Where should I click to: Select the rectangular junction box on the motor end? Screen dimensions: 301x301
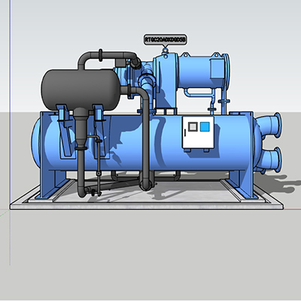click(x=217, y=68)
